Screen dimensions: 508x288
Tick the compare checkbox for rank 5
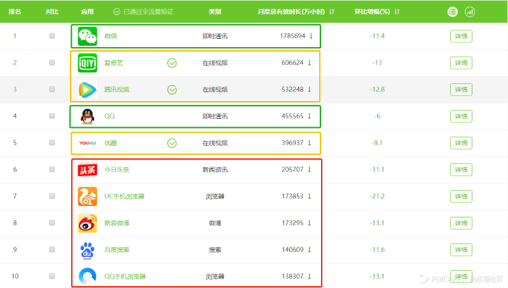tap(52, 142)
